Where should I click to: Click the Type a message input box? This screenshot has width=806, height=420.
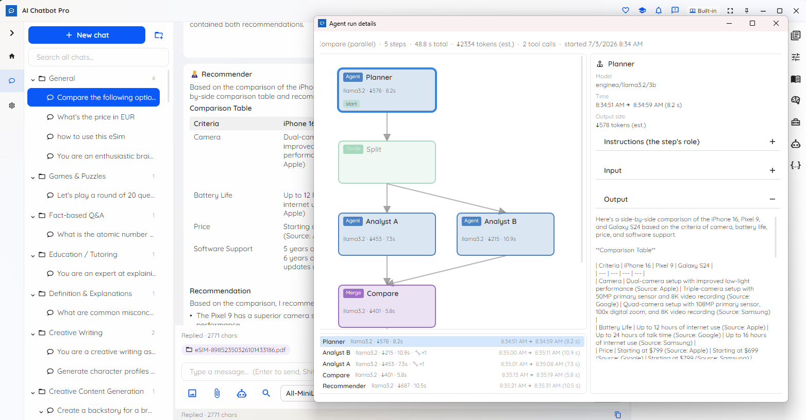pos(248,372)
